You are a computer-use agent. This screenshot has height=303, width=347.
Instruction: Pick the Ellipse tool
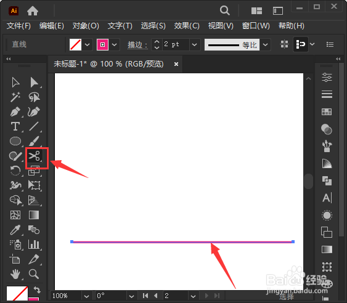click(15, 141)
